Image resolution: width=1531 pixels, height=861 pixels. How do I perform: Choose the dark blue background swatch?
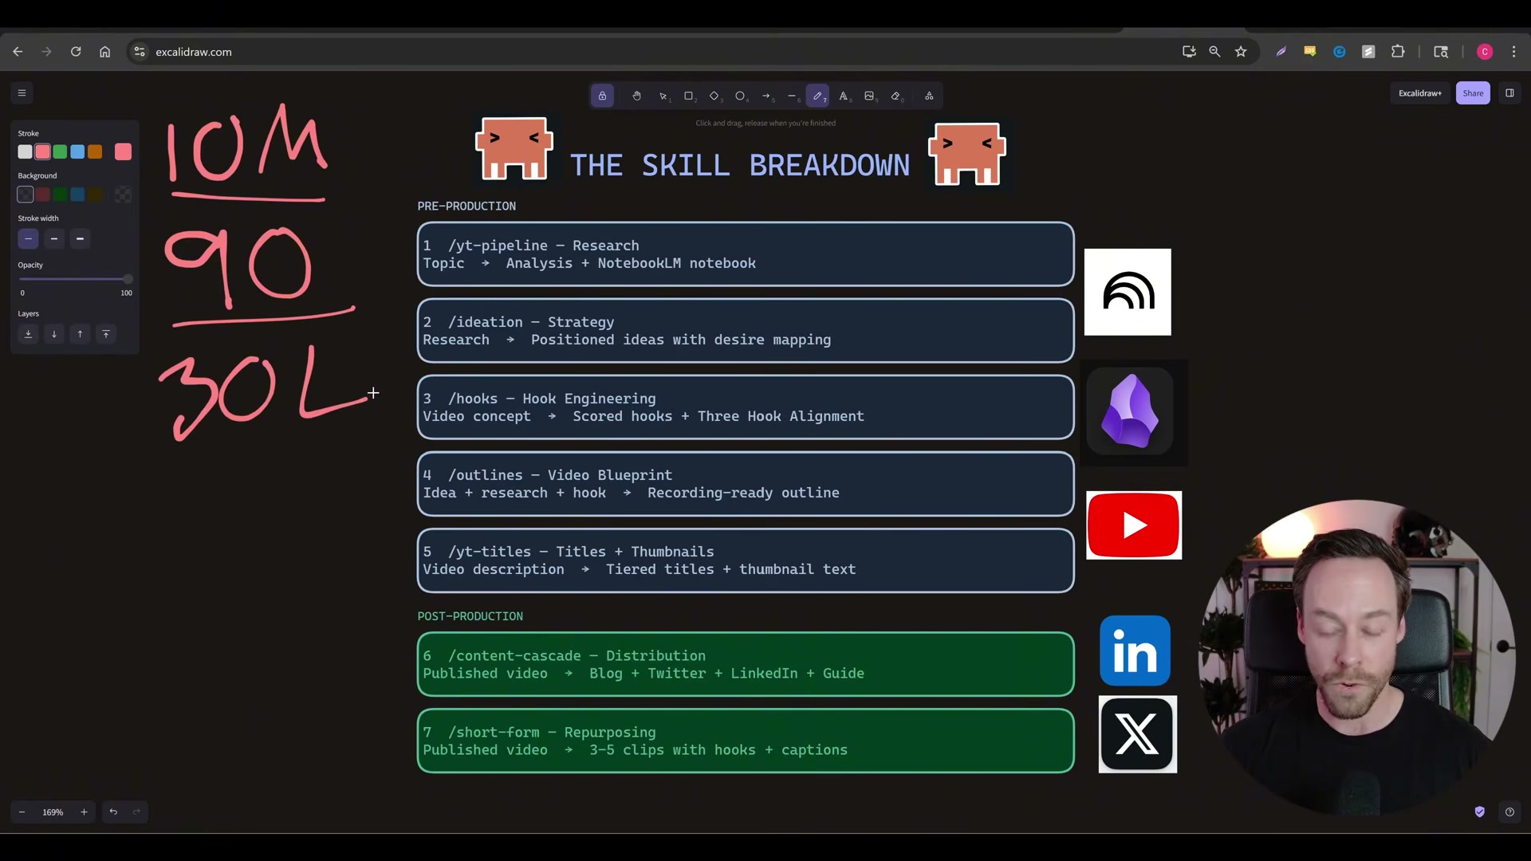[77, 195]
